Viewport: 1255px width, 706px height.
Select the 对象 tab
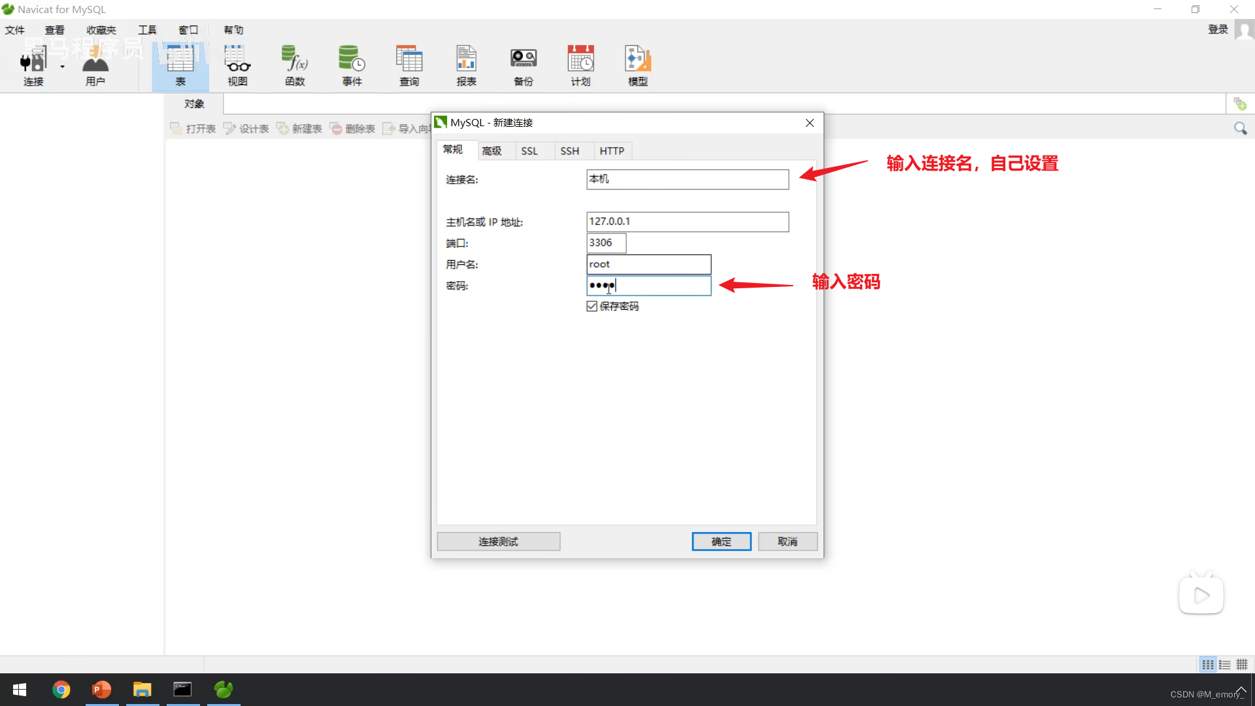(194, 104)
